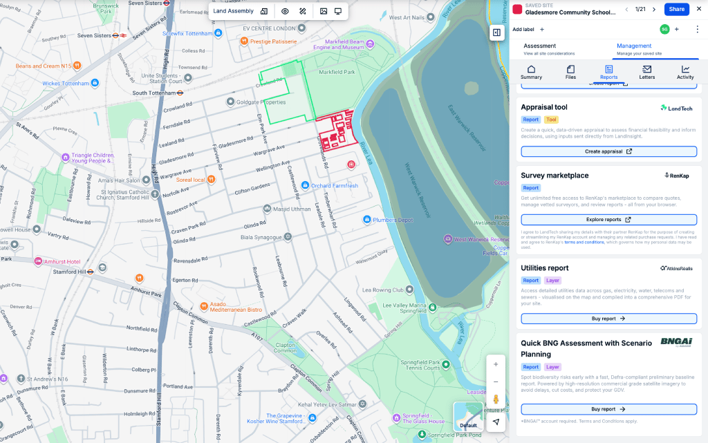Click the building icon beside Land Assembly
This screenshot has width=708, height=443.
(x=264, y=11)
